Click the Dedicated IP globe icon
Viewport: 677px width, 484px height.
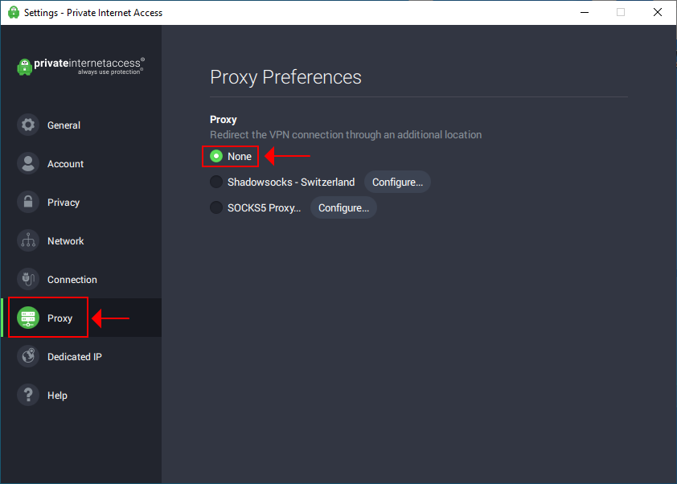tap(28, 357)
